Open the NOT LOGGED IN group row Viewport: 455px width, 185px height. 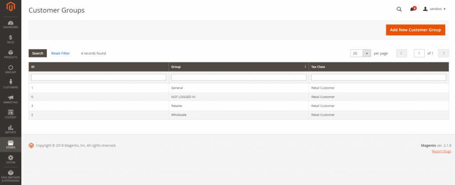click(x=239, y=97)
